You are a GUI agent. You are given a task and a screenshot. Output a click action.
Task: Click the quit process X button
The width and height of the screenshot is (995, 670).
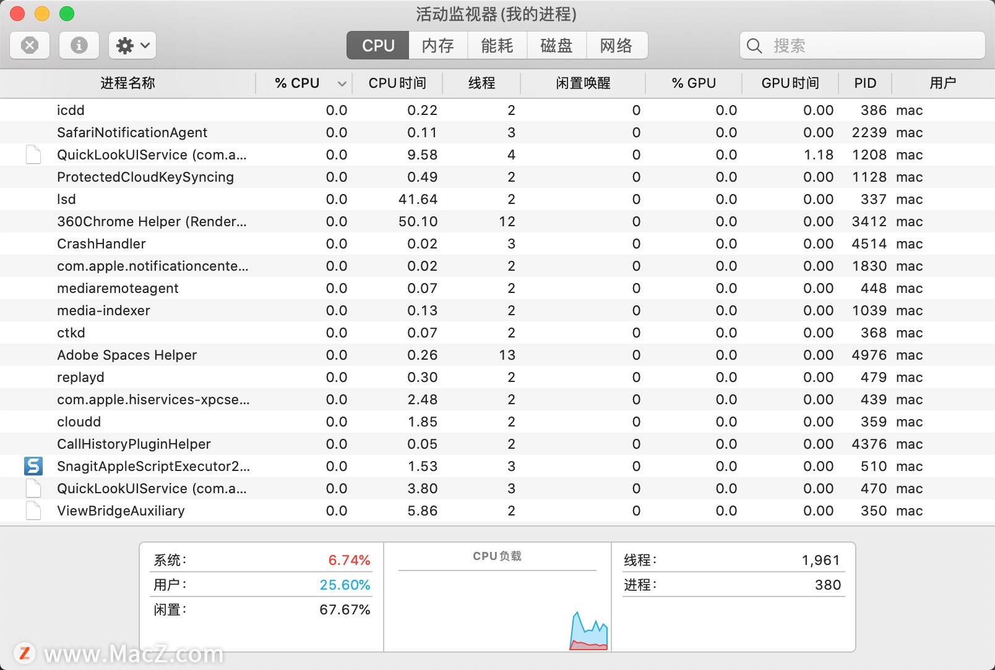coord(30,45)
